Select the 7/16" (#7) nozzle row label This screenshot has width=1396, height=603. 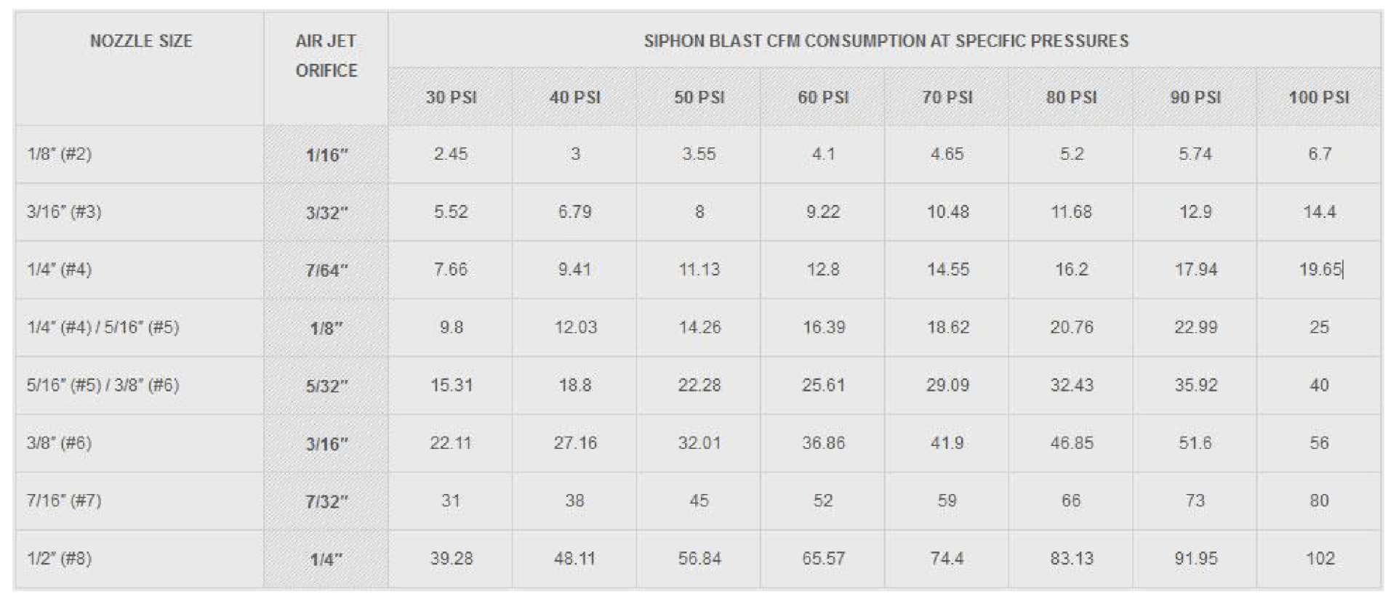(64, 501)
